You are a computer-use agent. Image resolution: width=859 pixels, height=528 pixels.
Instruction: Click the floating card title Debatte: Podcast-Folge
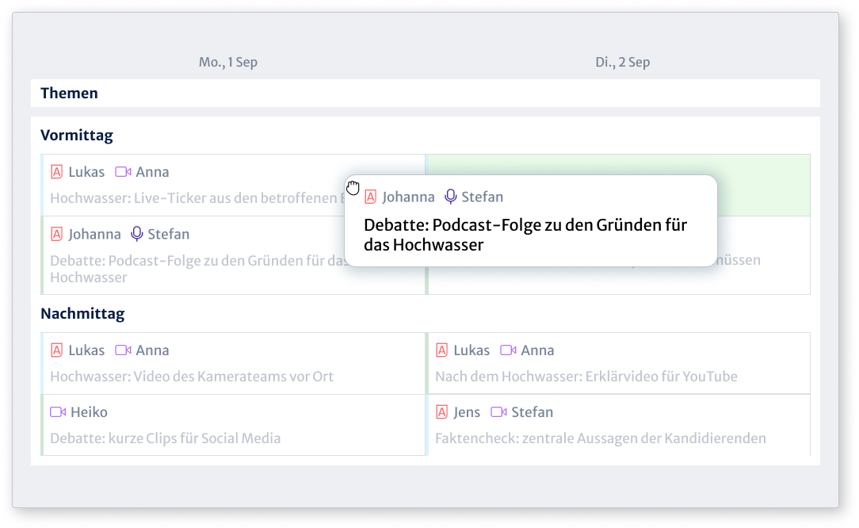[525, 235]
